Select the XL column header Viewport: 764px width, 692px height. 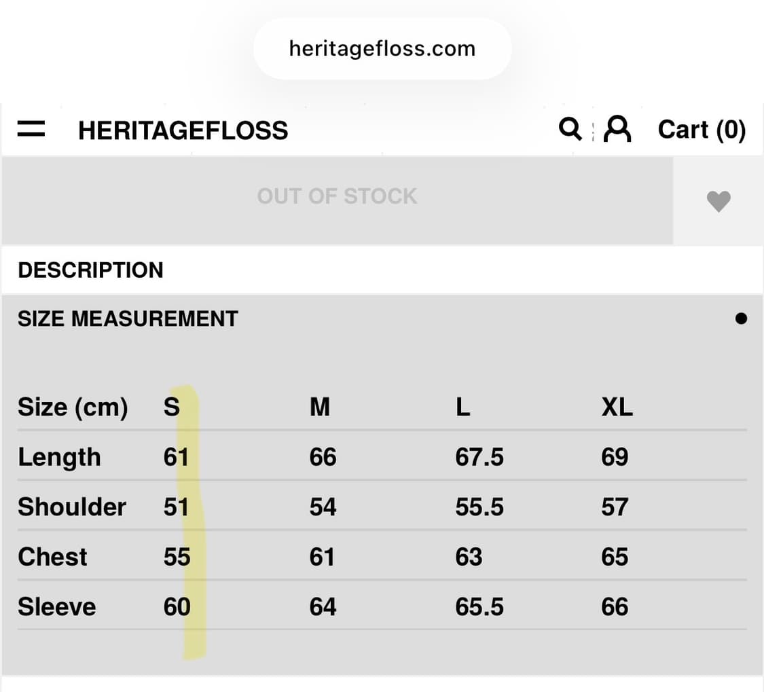pyautogui.click(x=617, y=407)
